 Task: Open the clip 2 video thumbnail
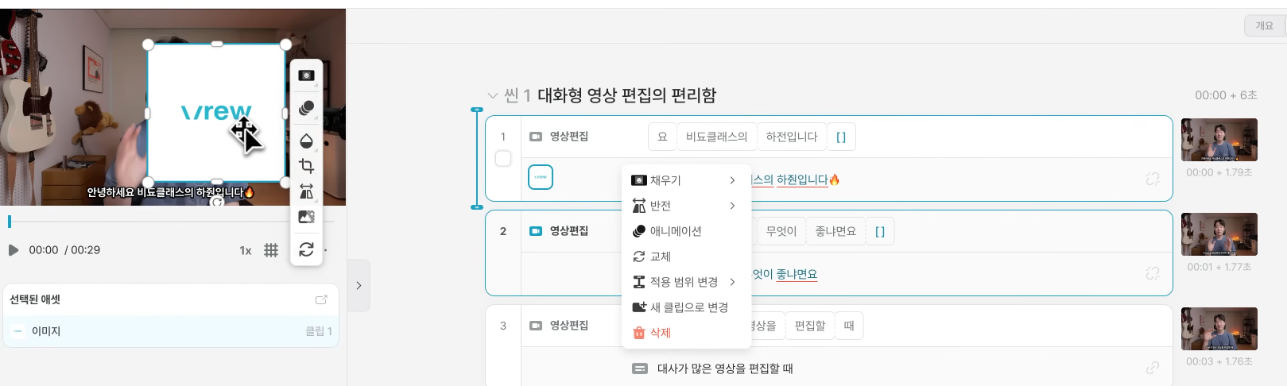click(1219, 234)
